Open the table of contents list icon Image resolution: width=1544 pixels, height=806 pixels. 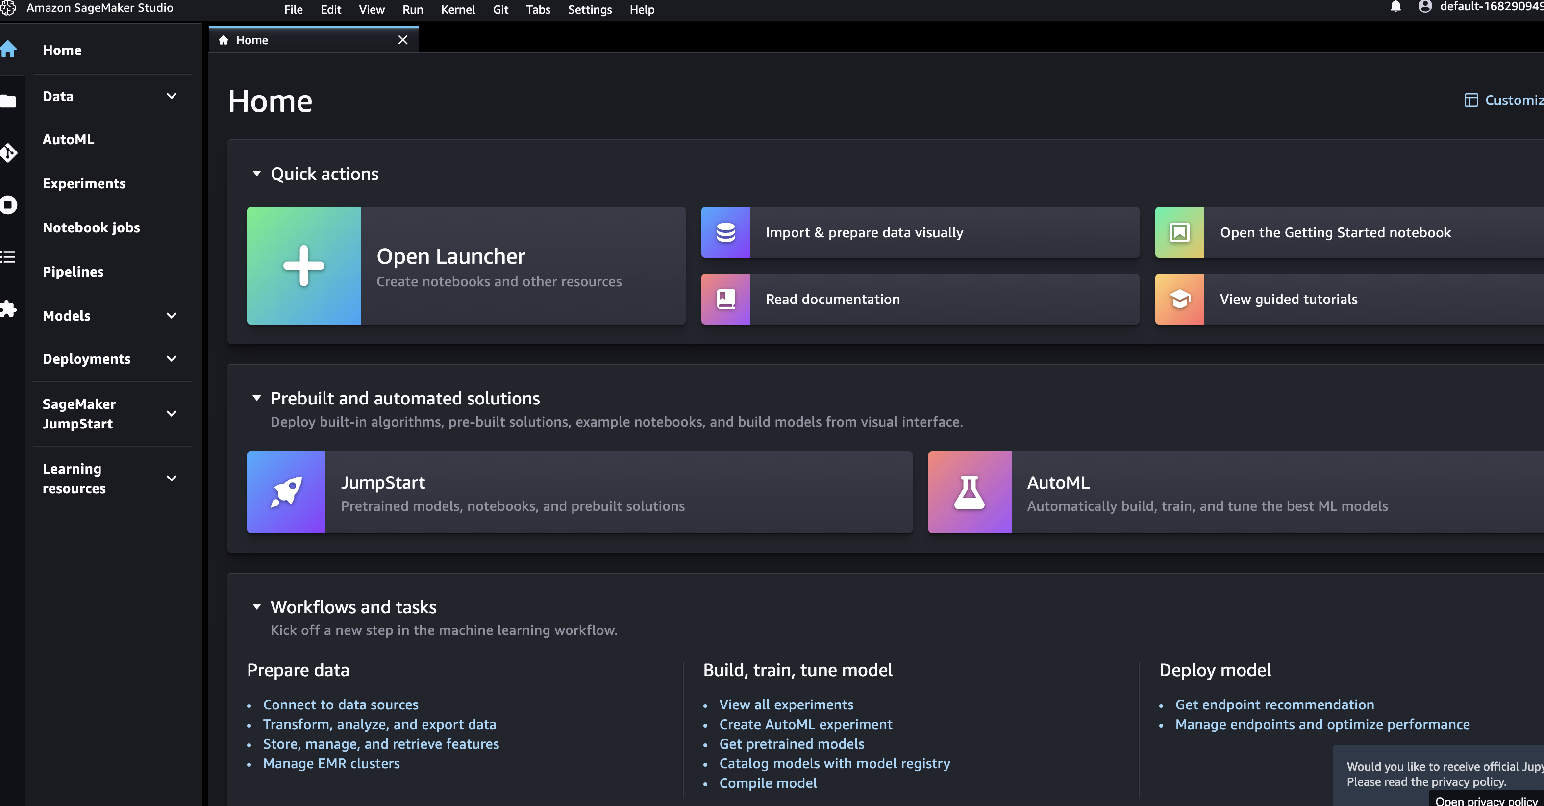[x=8, y=257]
